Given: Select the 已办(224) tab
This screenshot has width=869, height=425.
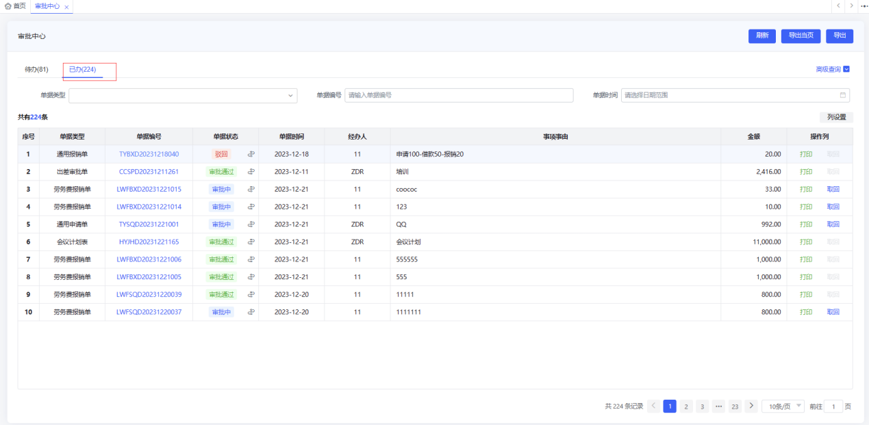Looking at the screenshot, I should point(82,69).
